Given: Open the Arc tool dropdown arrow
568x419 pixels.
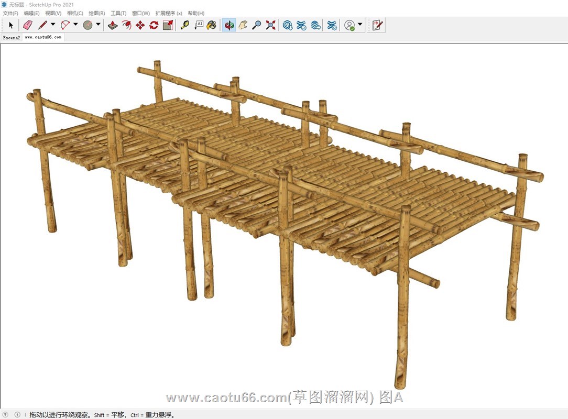Looking at the screenshot, I should [75, 25].
